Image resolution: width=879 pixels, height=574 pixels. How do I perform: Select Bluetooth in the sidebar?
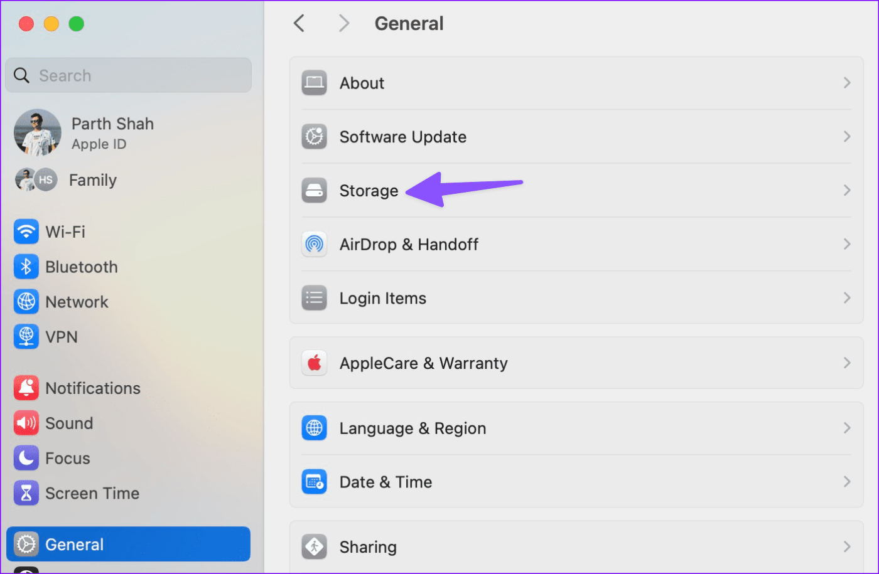82,267
